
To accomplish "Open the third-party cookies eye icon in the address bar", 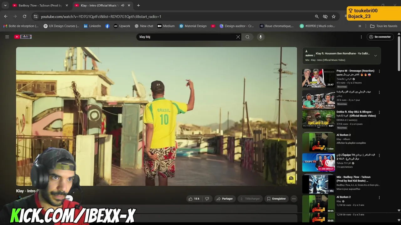I will tap(325, 17).
